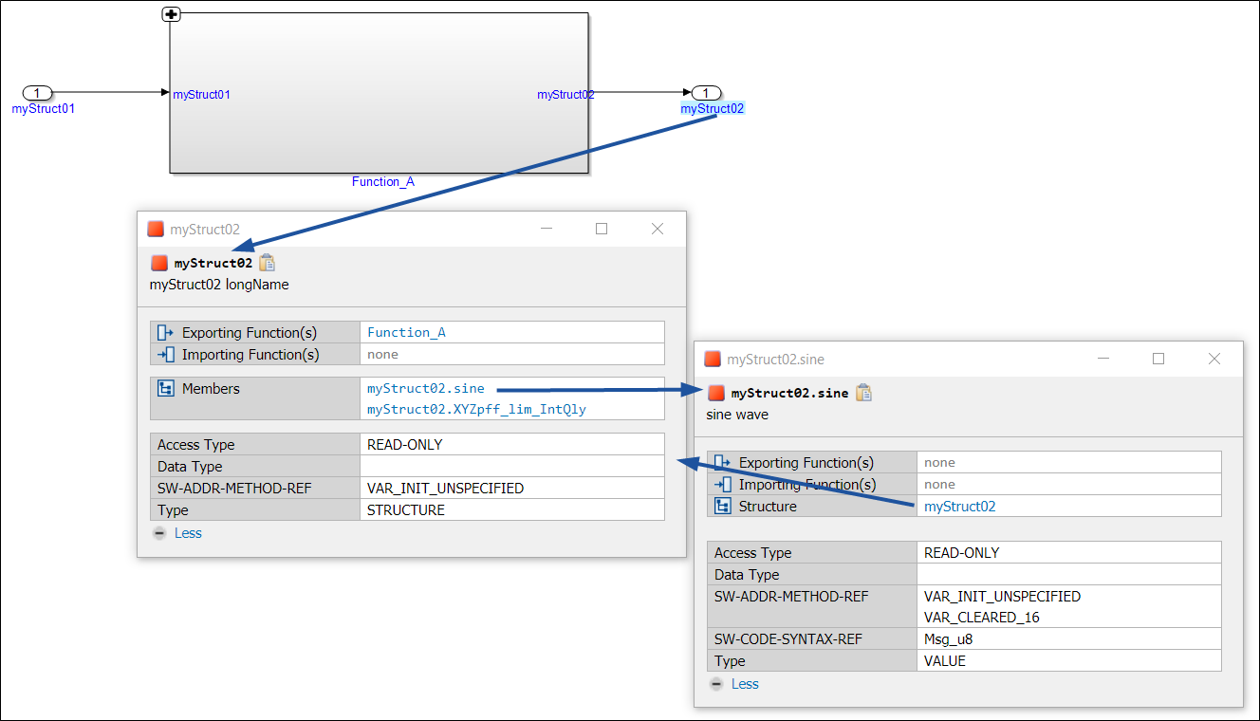The height and width of the screenshot is (721, 1260).
Task: Click the clipboard icon next to myStruct02 heading
Action: click(x=267, y=263)
